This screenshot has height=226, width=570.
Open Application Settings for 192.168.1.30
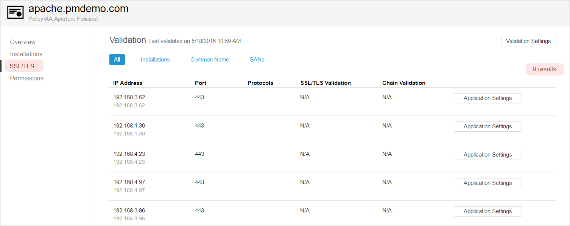click(487, 126)
